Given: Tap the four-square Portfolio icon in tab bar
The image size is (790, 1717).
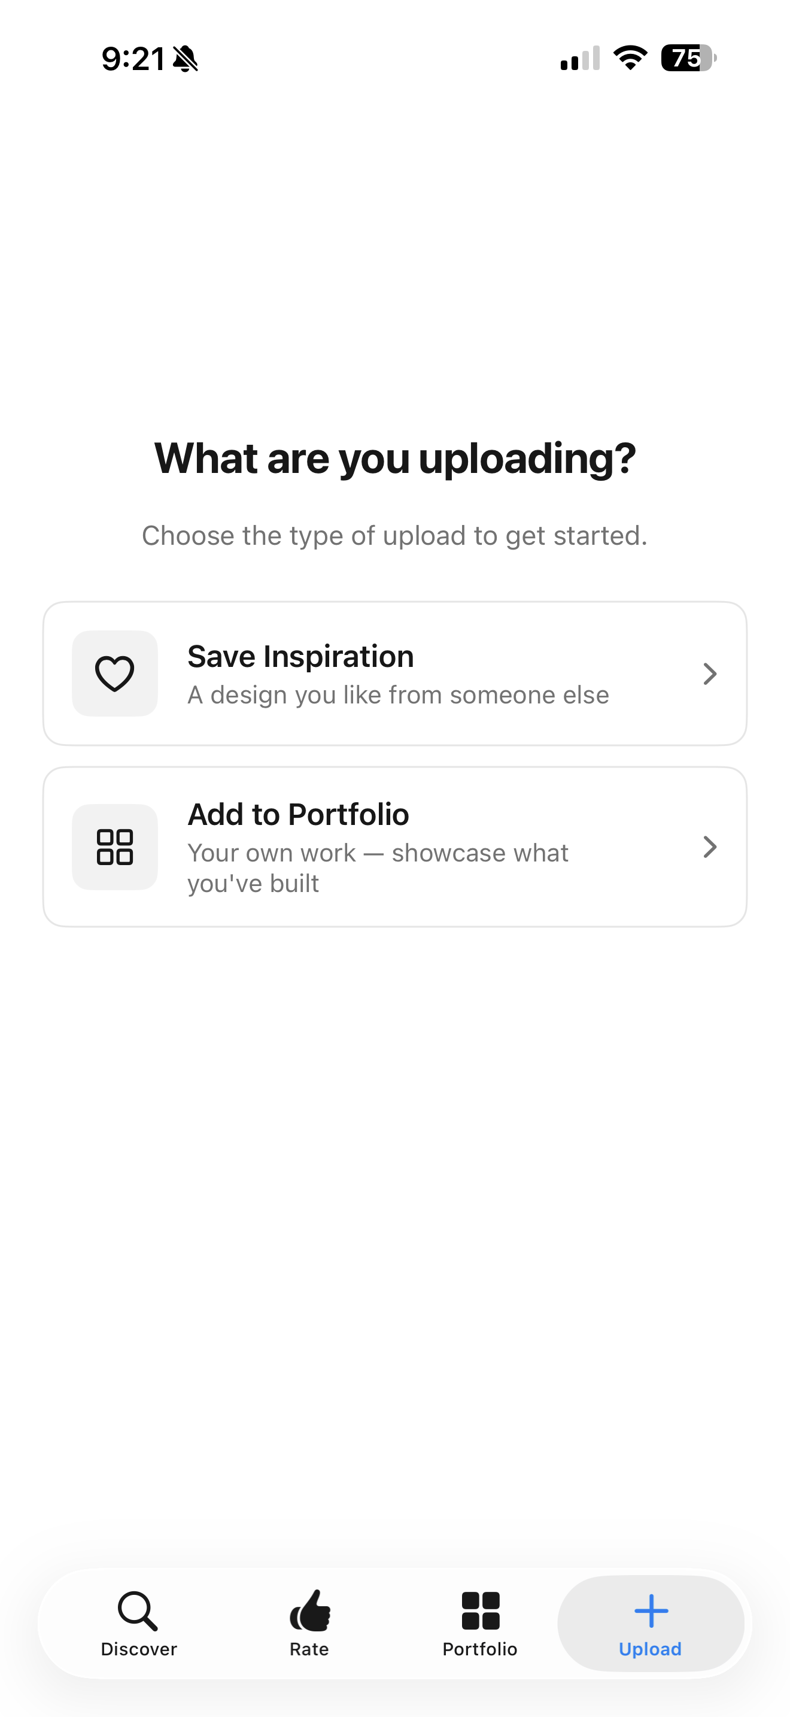Looking at the screenshot, I should click(x=480, y=1611).
